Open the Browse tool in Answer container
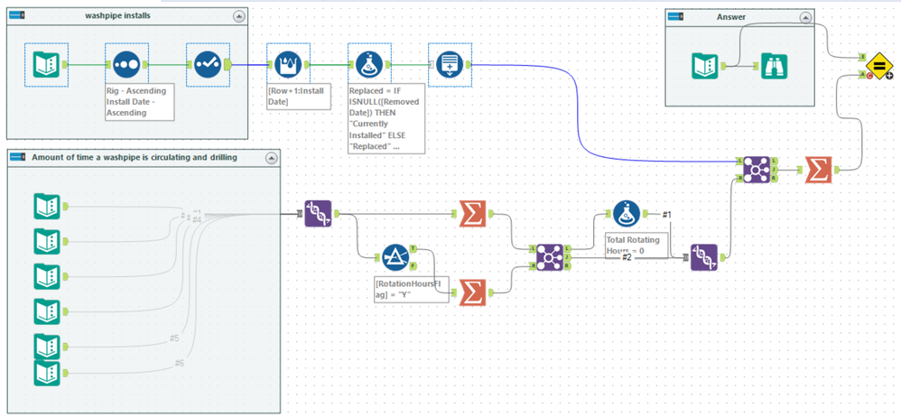 (774, 66)
